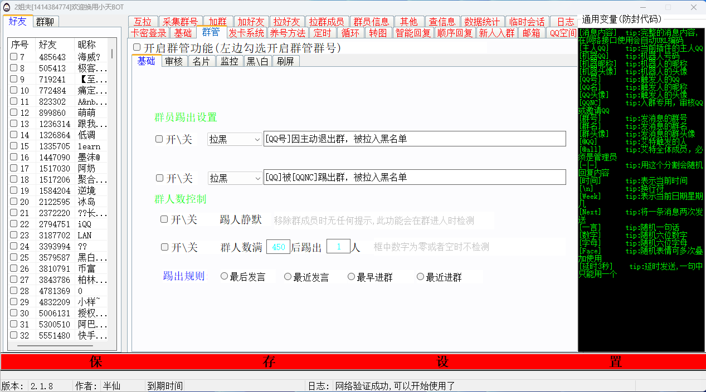Screen dimensions: 706x392
Task: Open the 黑\白 sub-tab
Action: pos(257,61)
